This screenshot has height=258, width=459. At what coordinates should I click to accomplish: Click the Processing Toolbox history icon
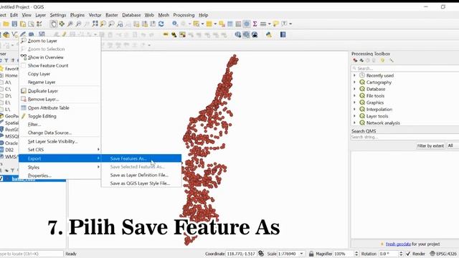368,60
